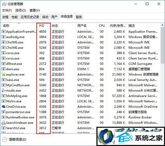Click the SearchUI.exe process icon
165x146 pixels.
[4, 128]
